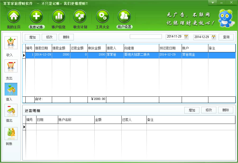The image size is (238, 163).
Task: Select the 借入 money icon
Action: [x=11, y=89]
